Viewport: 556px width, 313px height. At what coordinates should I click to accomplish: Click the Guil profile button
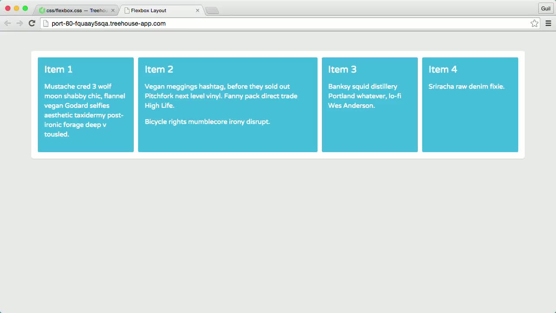[x=546, y=8]
